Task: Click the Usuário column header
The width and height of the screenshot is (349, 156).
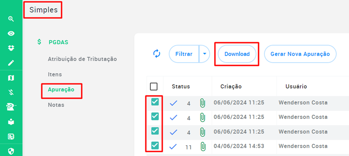Action: pyautogui.click(x=296, y=87)
